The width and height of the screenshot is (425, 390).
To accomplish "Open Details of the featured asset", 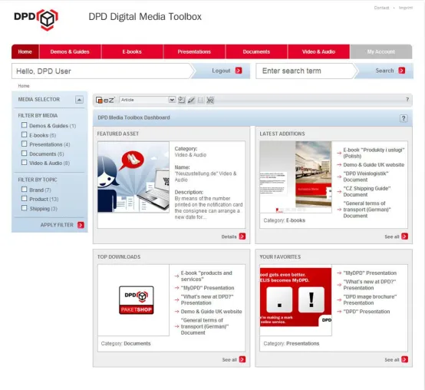I will click(229, 236).
